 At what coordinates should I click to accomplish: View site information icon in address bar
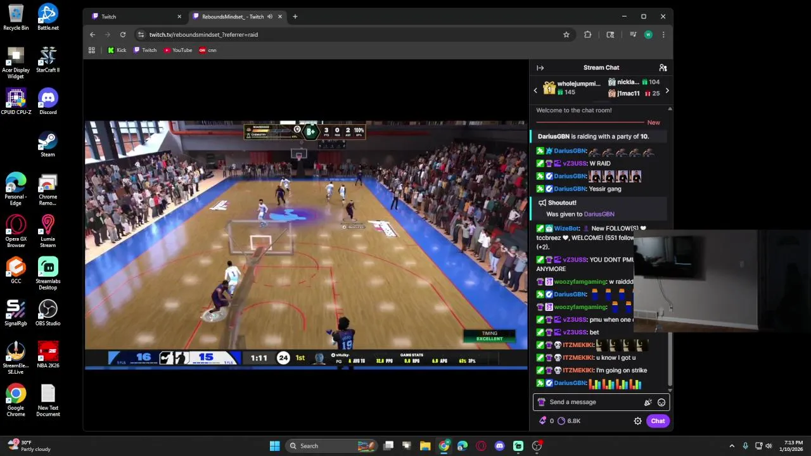coord(141,35)
